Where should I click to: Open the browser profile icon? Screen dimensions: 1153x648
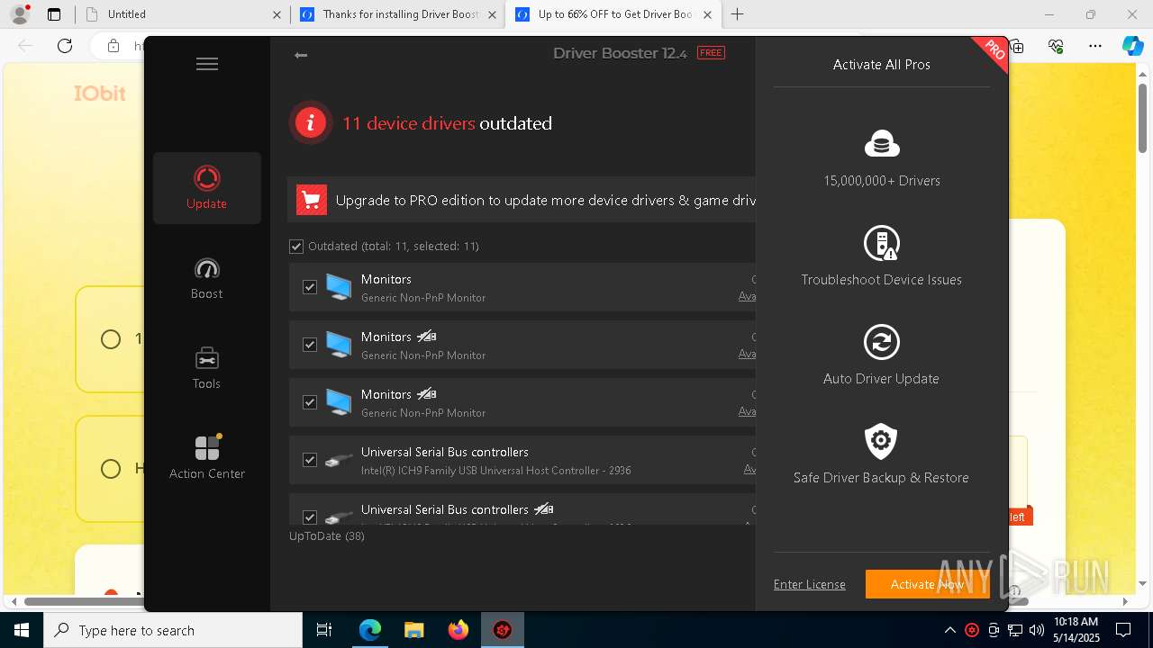click(x=19, y=14)
